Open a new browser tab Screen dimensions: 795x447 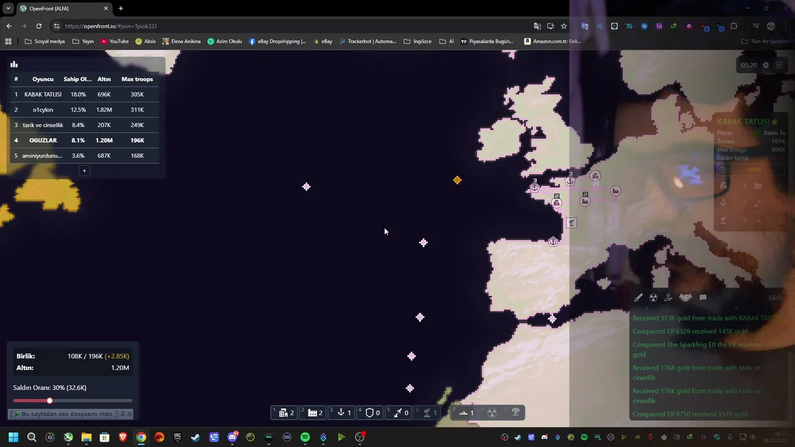click(x=120, y=9)
